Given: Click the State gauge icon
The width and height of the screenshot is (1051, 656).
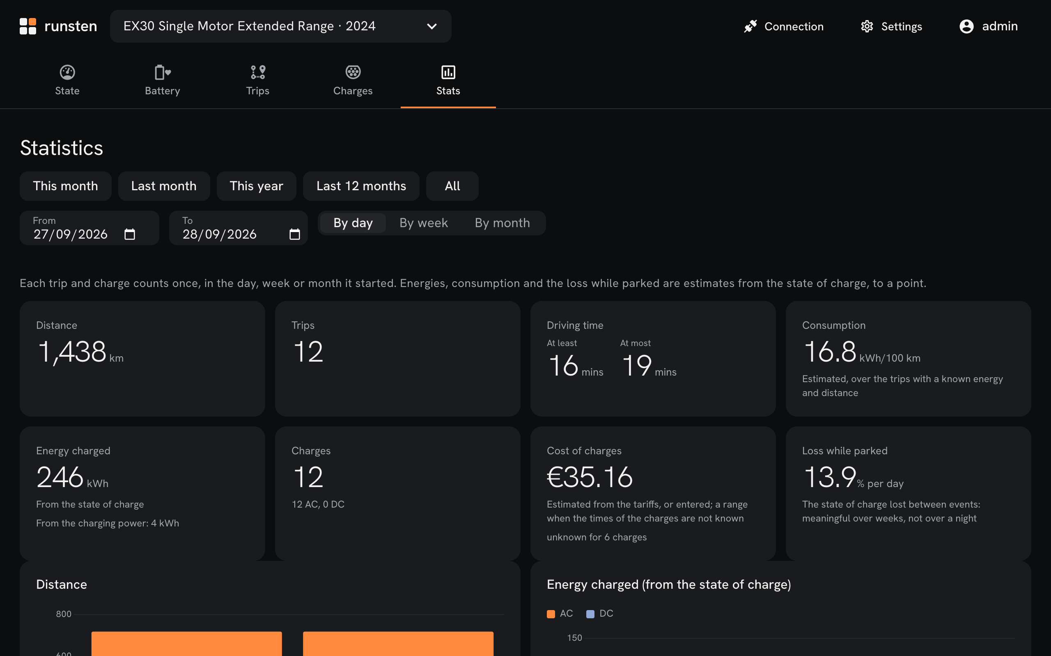Looking at the screenshot, I should point(67,72).
